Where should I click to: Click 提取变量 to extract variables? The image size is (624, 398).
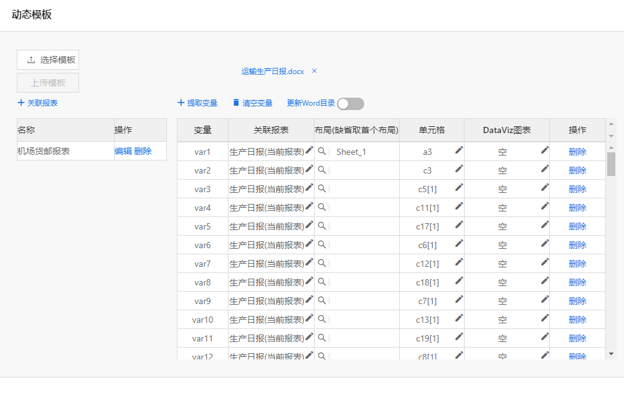click(197, 103)
